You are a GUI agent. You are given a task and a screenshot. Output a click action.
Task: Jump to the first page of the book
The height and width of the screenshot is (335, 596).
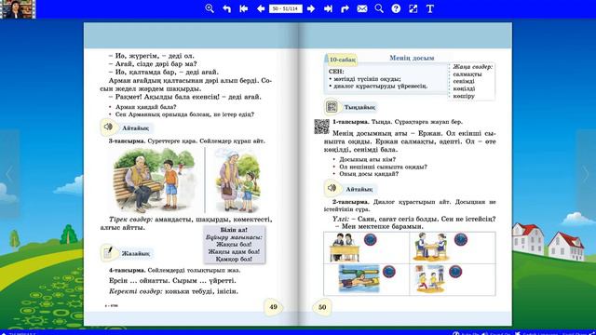coord(244,8)
